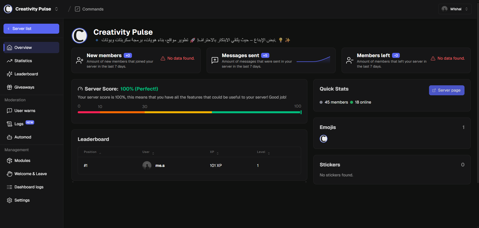Click the Server Score gauge icon
Image resolution: width=479 pixels, height=228 pixels.
click(x=80, y=89)
